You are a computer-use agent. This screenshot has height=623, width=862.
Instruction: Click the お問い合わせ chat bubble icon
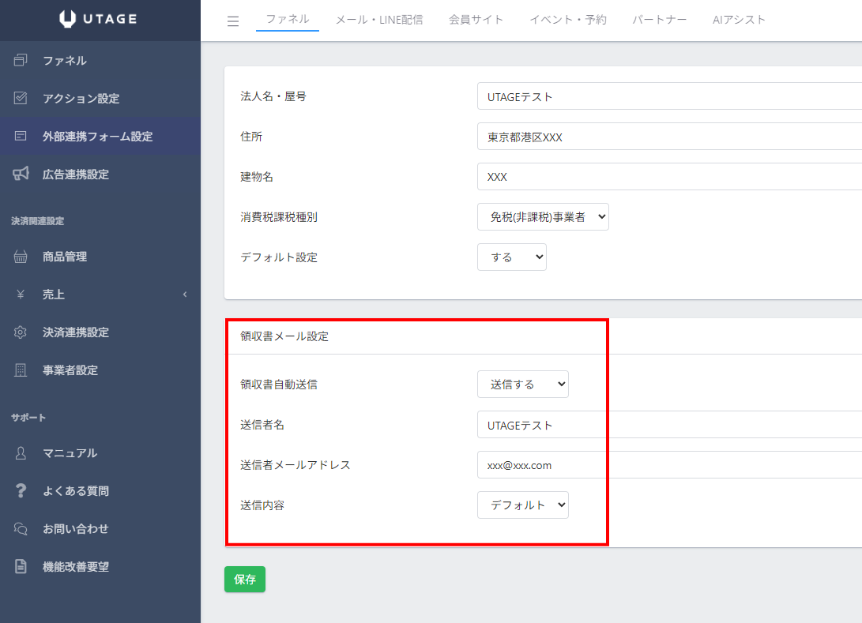[21, 529]
